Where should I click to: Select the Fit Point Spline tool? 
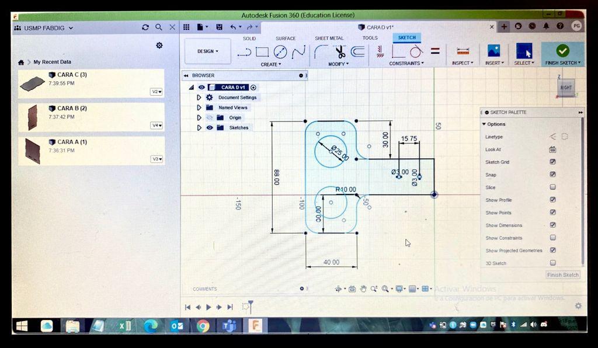298,52
